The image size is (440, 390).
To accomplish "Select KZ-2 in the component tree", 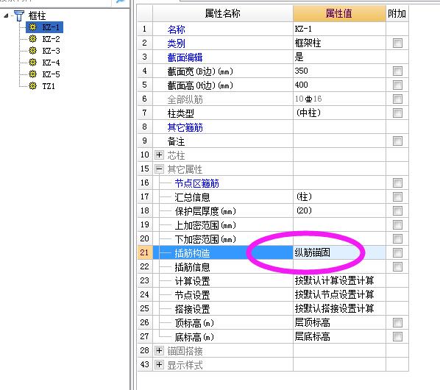I will 51,39.
